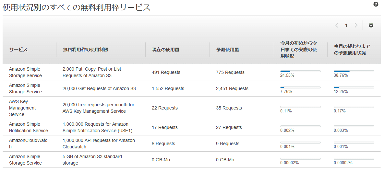This screenshot has width=384, height=173.
Task: Go to previous page chevron
Action: 337,25
